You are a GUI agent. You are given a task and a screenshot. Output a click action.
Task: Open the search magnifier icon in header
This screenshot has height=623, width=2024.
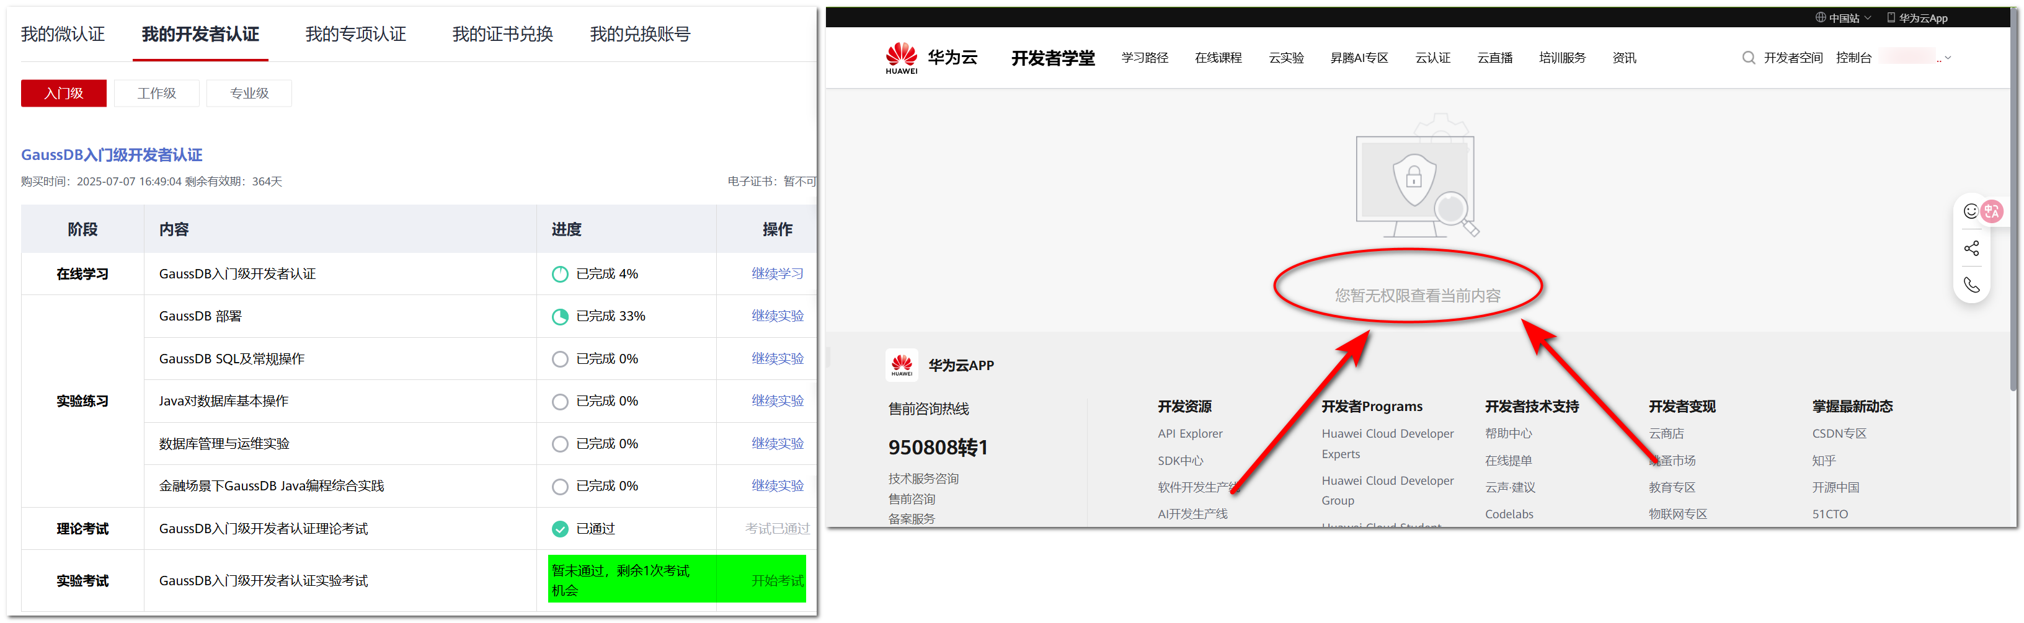(1748, 58)
